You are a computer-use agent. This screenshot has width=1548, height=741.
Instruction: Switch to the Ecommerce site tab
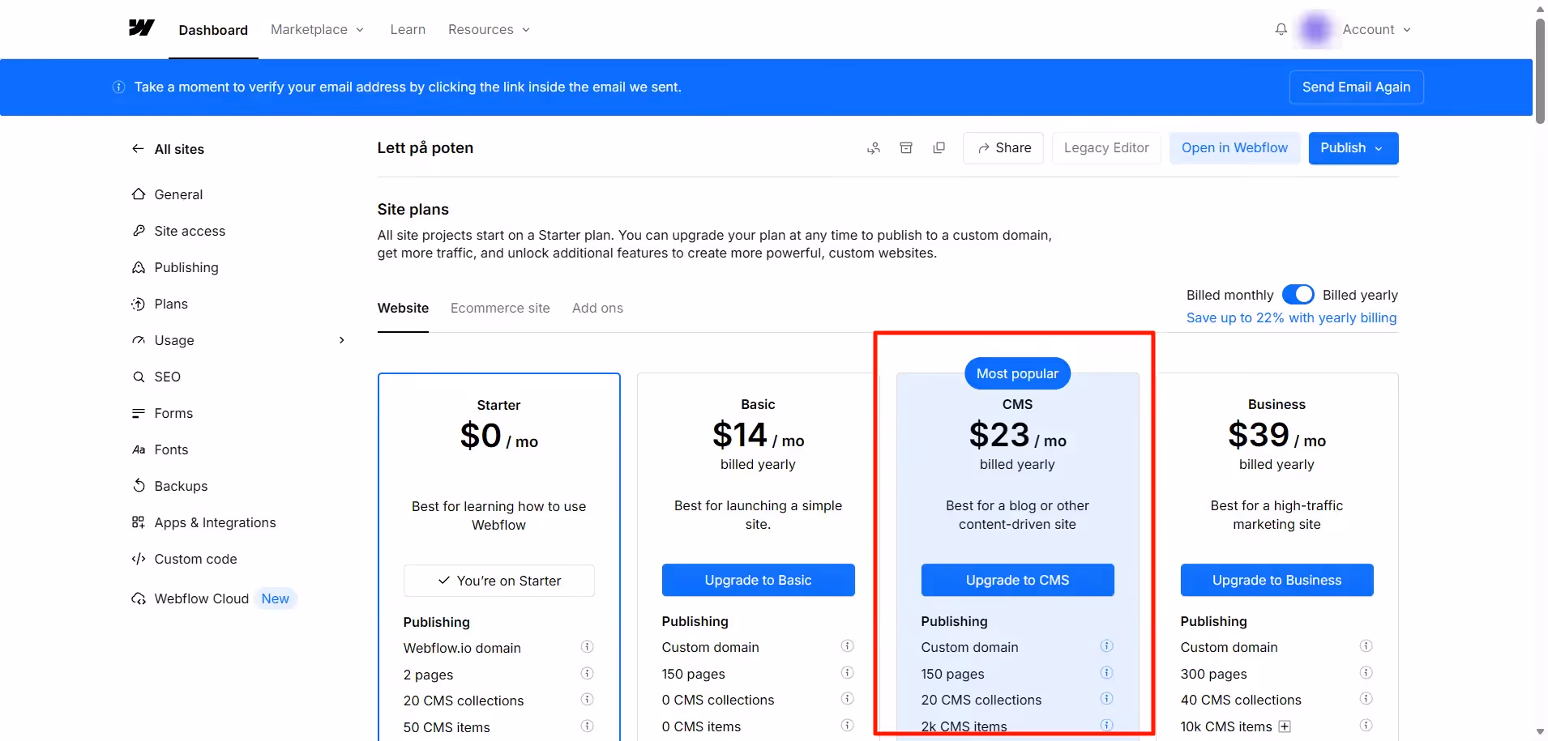click(x=500, y=308)
